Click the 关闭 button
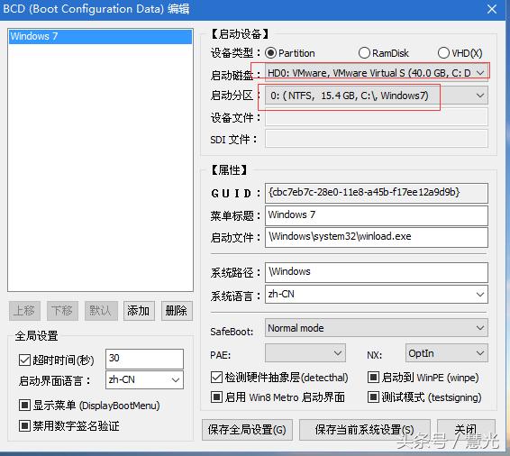Screen dimensions: 510x456 pyautogui.click(x=466, y=430)
